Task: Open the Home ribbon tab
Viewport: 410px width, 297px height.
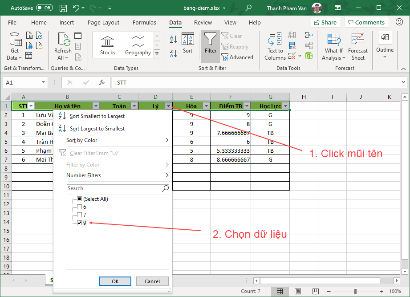Action: click(39, 22)
